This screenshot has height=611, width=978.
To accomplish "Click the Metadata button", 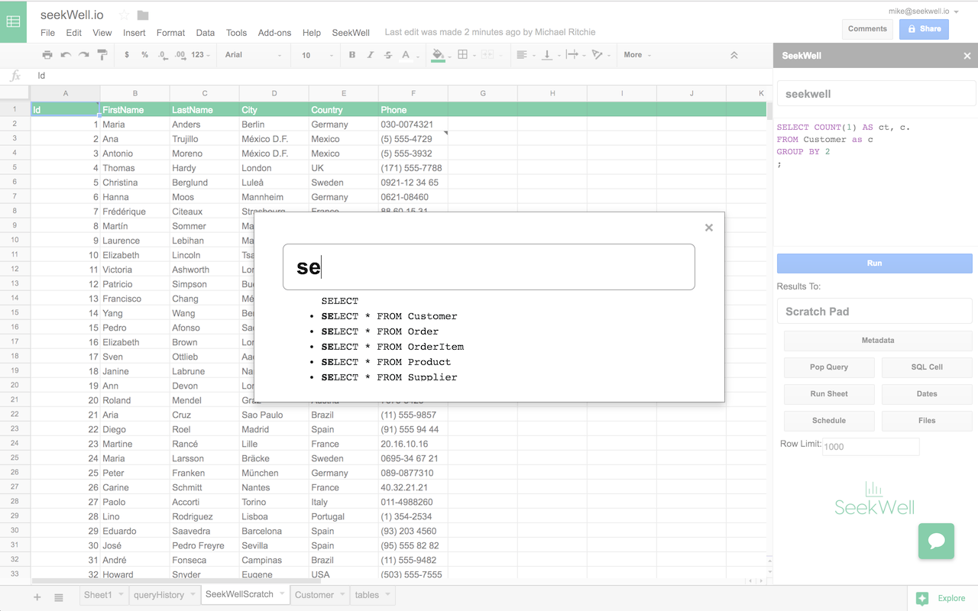I will [877, 341].
